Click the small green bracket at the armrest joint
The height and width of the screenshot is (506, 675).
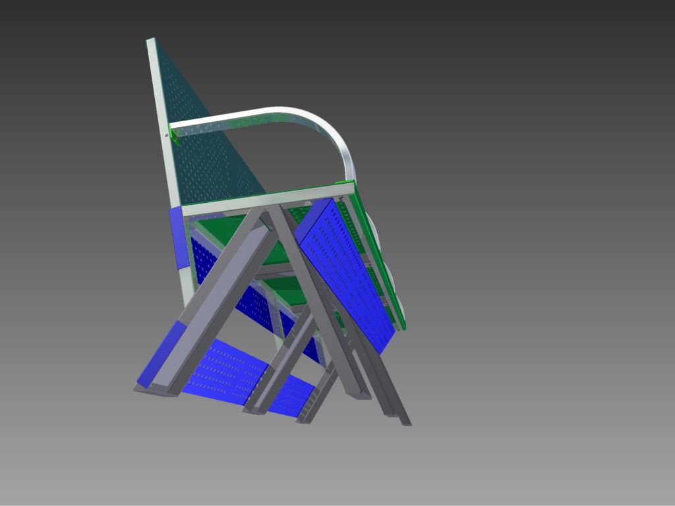click(x=174, y=135)
